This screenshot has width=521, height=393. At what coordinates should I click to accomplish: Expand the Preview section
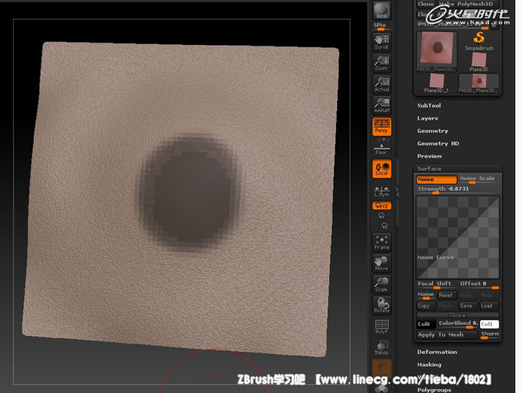point(430,157)
